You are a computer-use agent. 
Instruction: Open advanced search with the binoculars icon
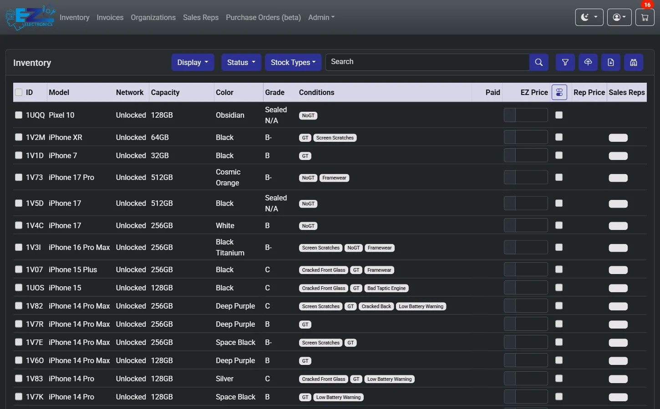pyautogui.click(x=633, y=62)
